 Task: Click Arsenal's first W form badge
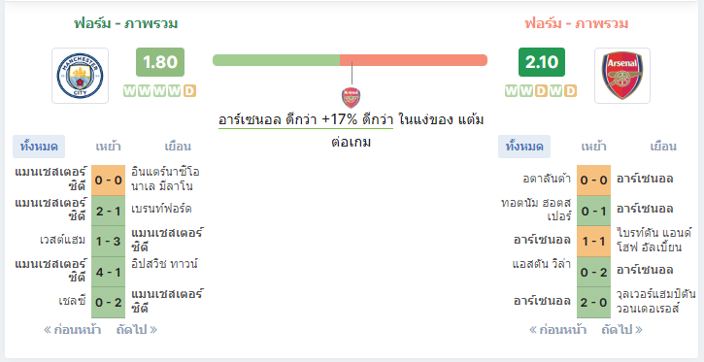pyautogui.click(x=511, y=91)
